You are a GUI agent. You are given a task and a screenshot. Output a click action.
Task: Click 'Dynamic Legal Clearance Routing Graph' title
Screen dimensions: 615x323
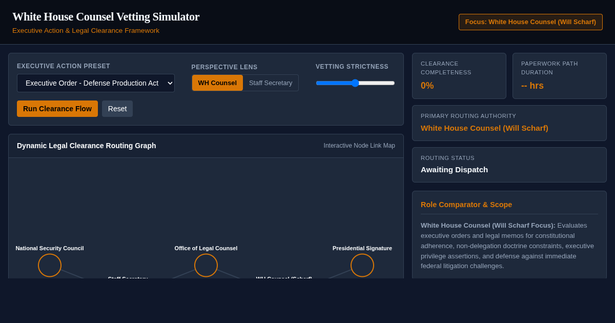tap(87, 146)
